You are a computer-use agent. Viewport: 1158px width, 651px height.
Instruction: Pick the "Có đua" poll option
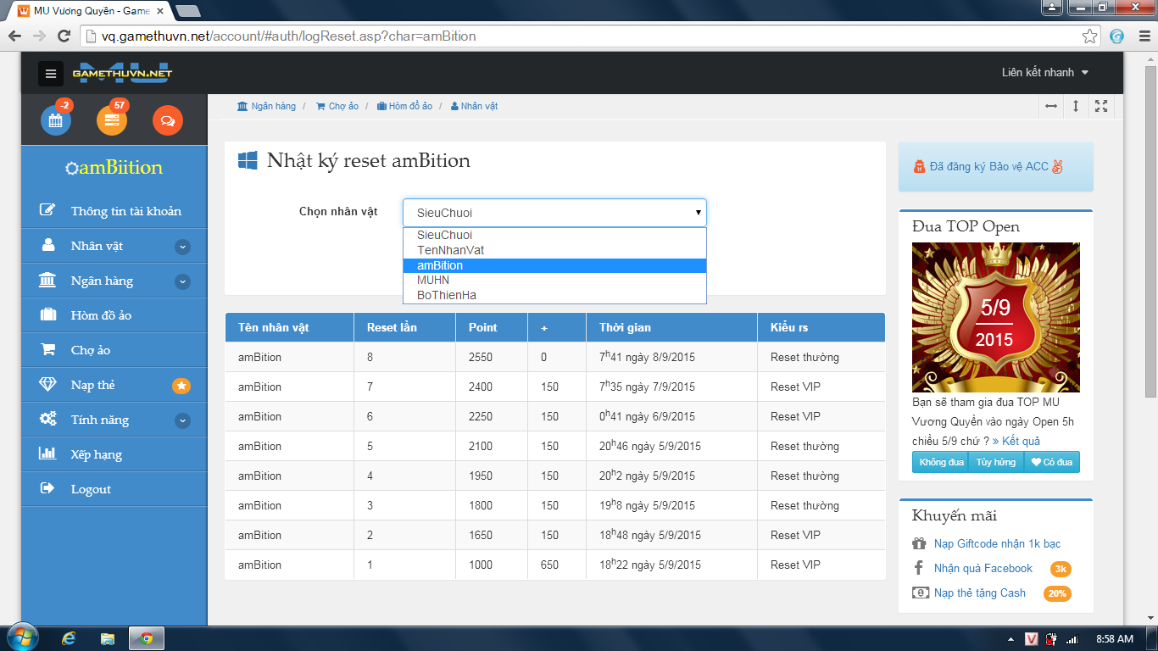point(1052,462)
